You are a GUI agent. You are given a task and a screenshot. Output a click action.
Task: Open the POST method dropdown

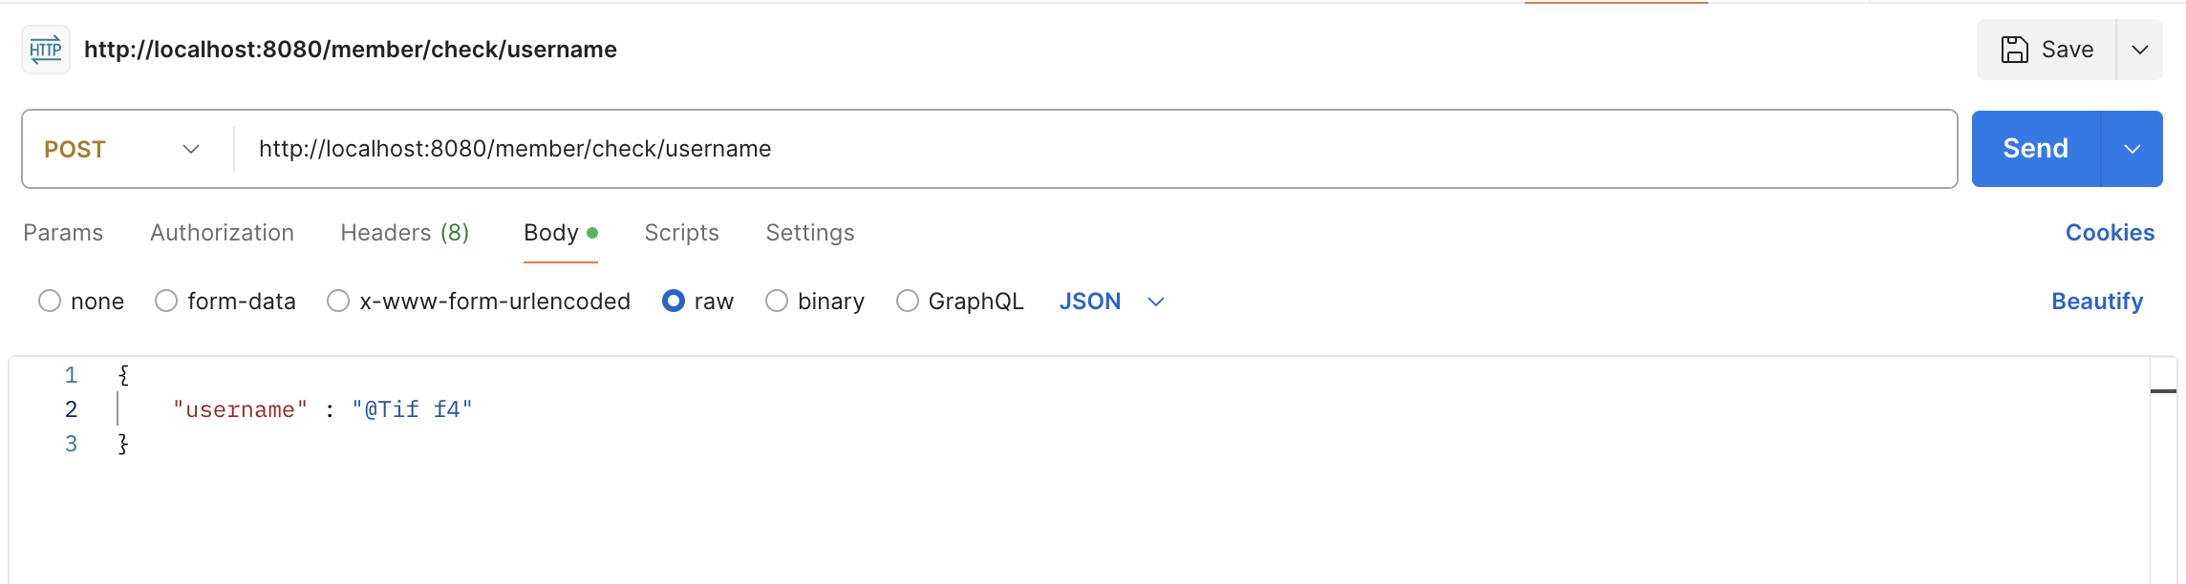[x=122, y=149]
